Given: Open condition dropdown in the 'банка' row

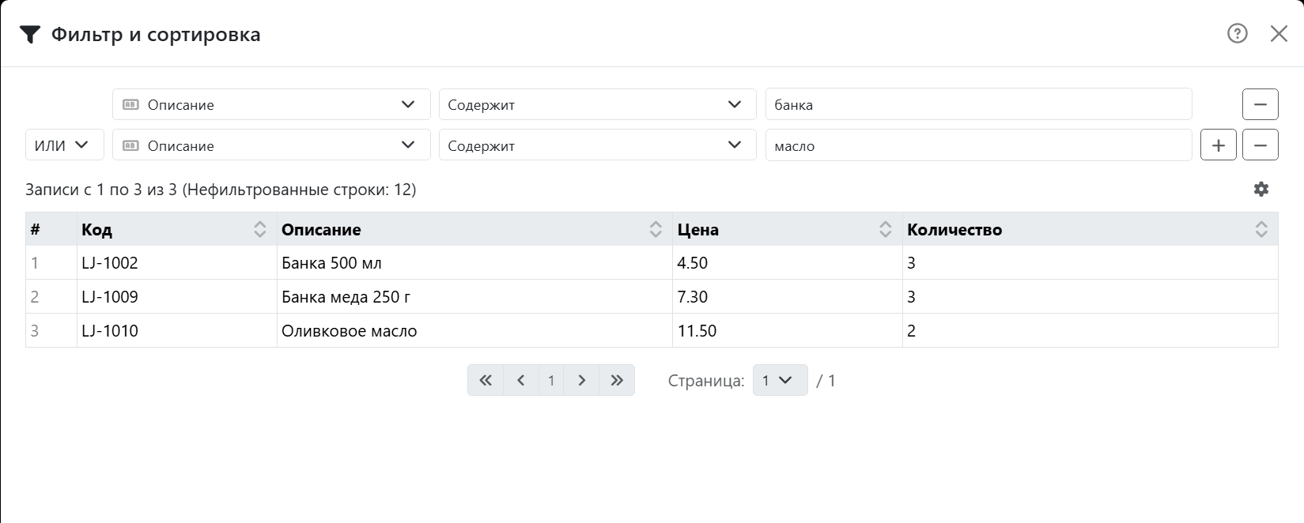Looking at the screenshot, I should tap(598, 104).
